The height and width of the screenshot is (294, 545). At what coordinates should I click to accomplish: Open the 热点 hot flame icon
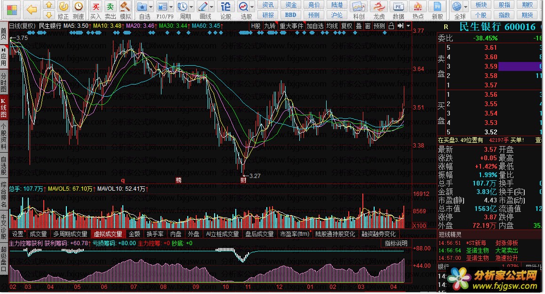click(x=418, y=7)
